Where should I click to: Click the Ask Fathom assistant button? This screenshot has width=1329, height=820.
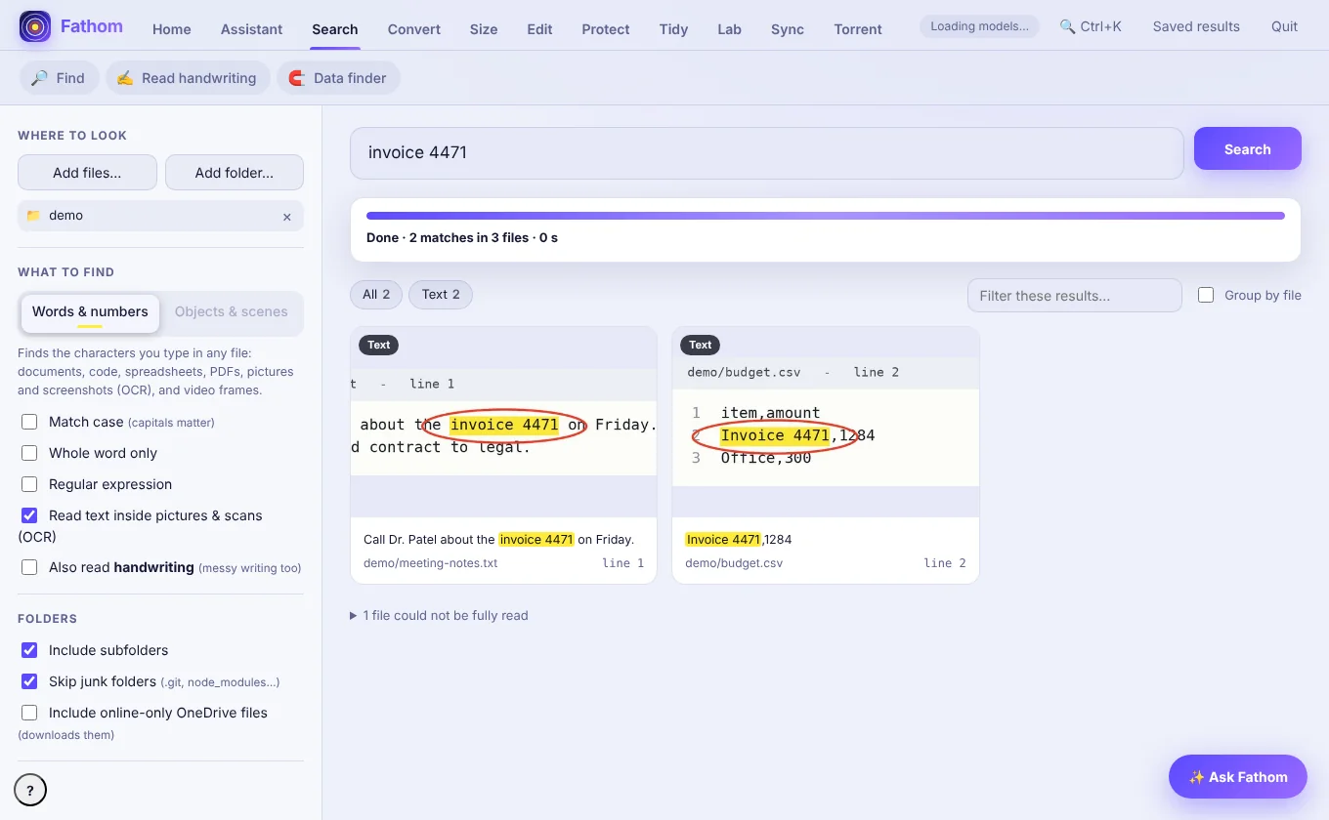pos(1238,777)
